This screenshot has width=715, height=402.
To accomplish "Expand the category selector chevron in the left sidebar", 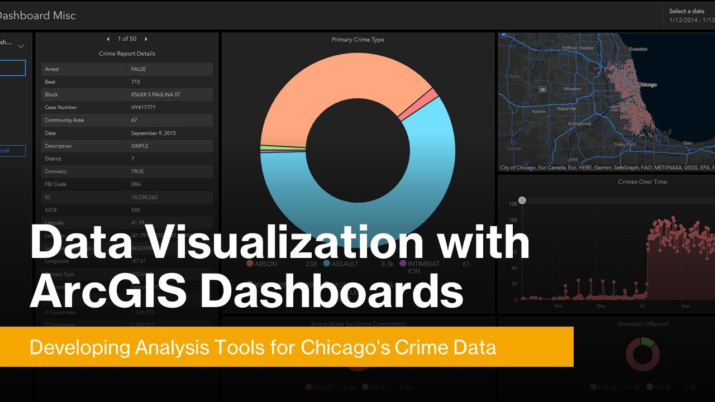I will [21, 46].
